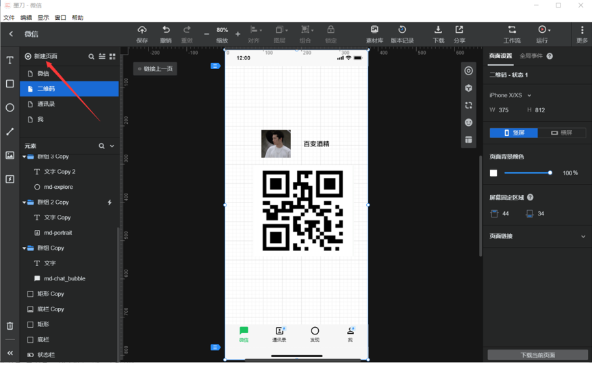Open the lightning hotspot tool

click(10, 179)
